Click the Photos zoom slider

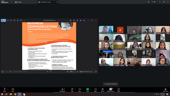click(x=84, y=72)
